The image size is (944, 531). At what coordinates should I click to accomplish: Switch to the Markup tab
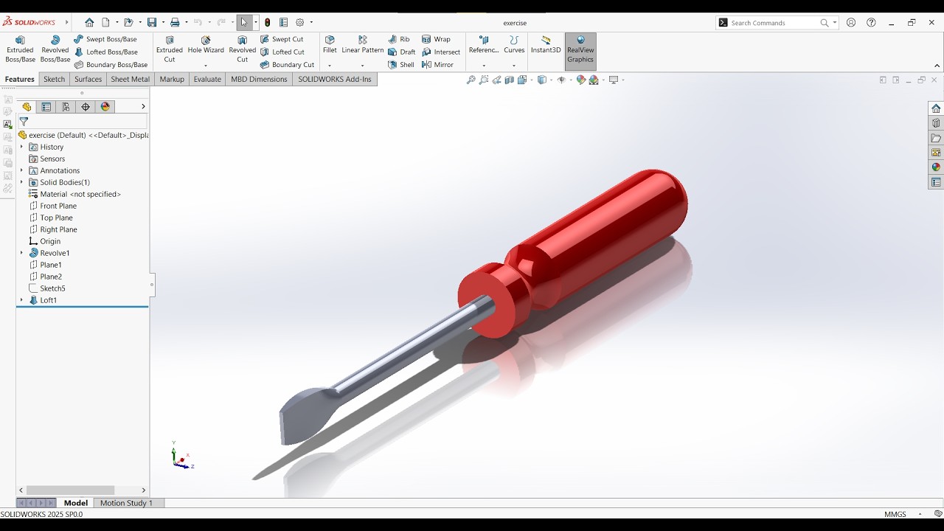[x=172, y=79]
